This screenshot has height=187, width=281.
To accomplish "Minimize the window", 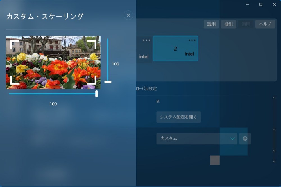I will pyautogui.click(x=247, y=4).
